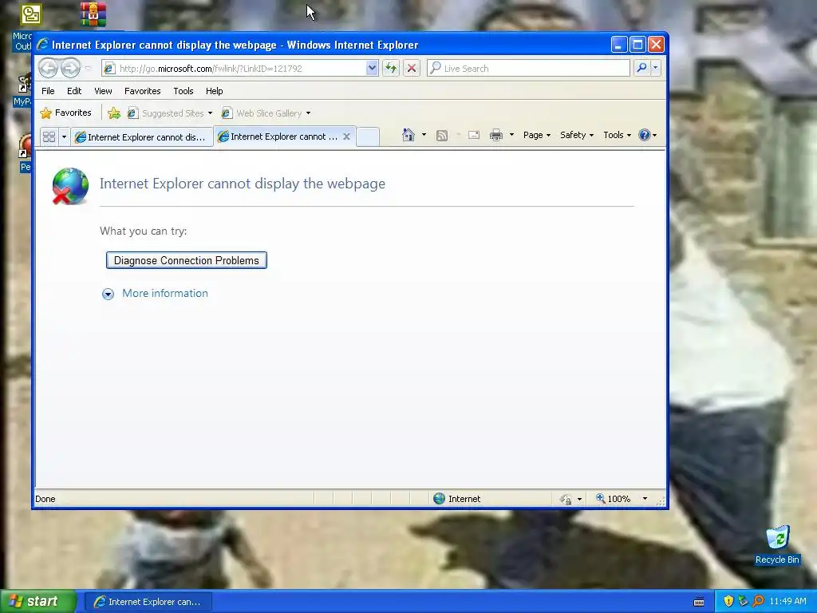
Task: Open search provider options dropdown arrow
Action: (x=656, y=69)
